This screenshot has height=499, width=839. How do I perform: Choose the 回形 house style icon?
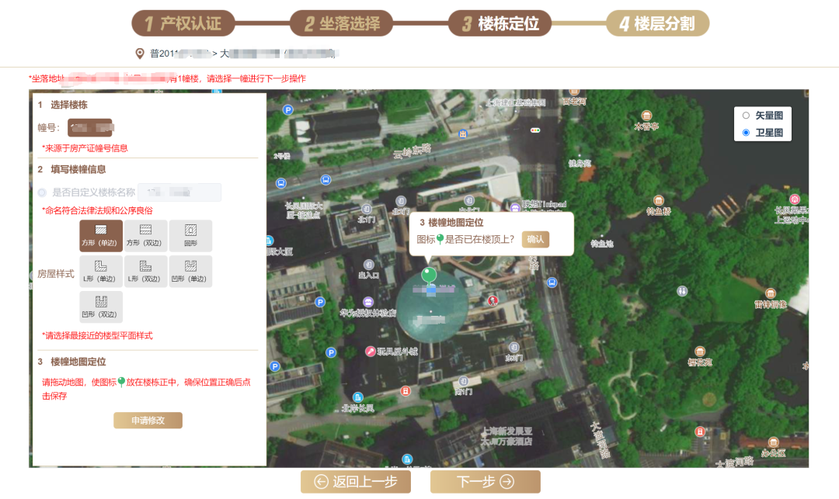click(x=190, y=235)
